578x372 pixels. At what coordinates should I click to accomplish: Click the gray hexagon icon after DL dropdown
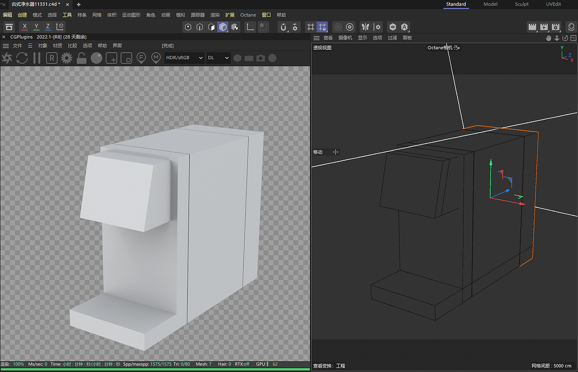(237, 58)
